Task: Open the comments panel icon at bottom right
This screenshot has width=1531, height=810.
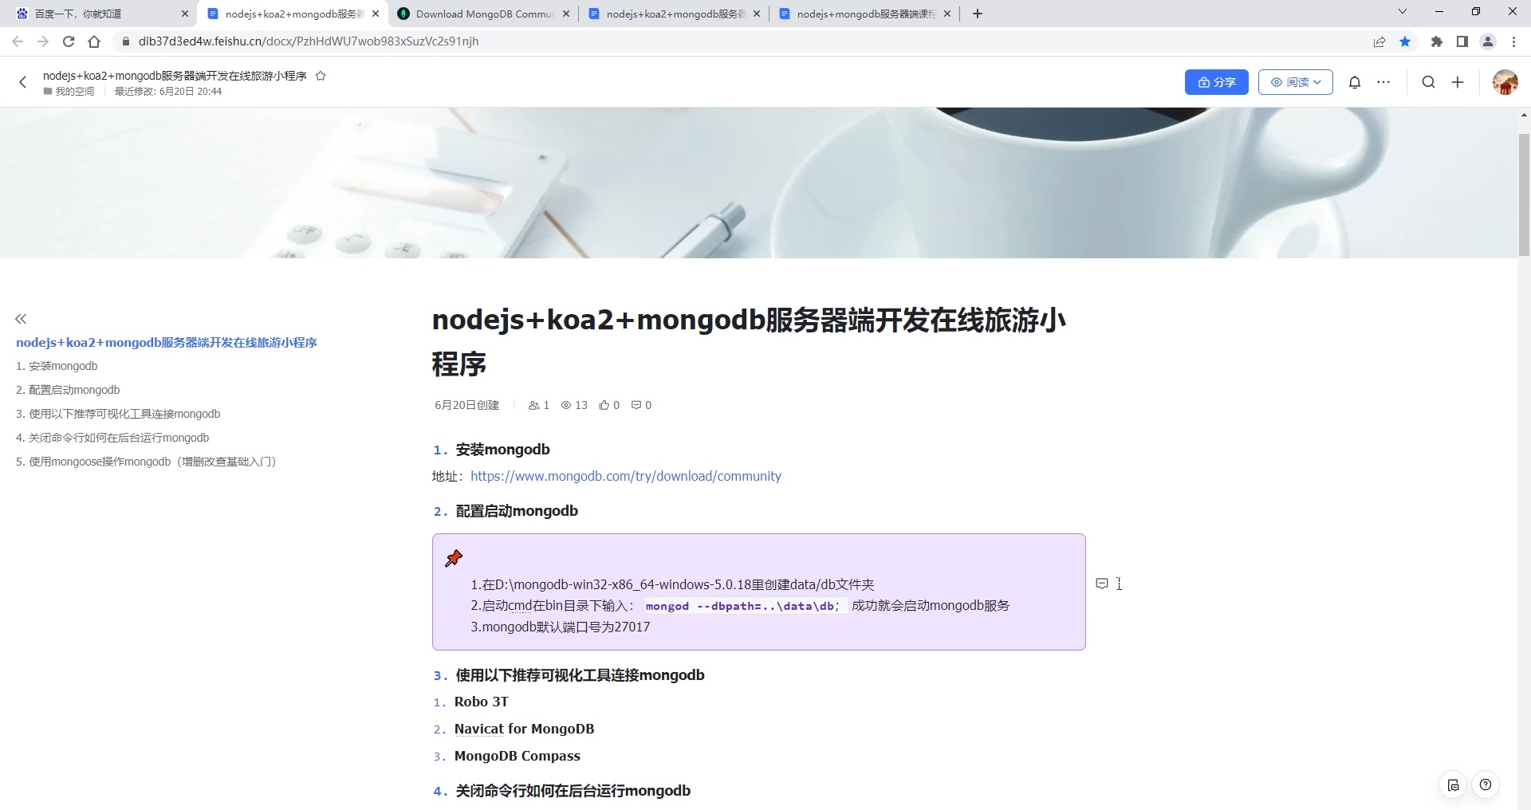Action: pos(1453,785)
